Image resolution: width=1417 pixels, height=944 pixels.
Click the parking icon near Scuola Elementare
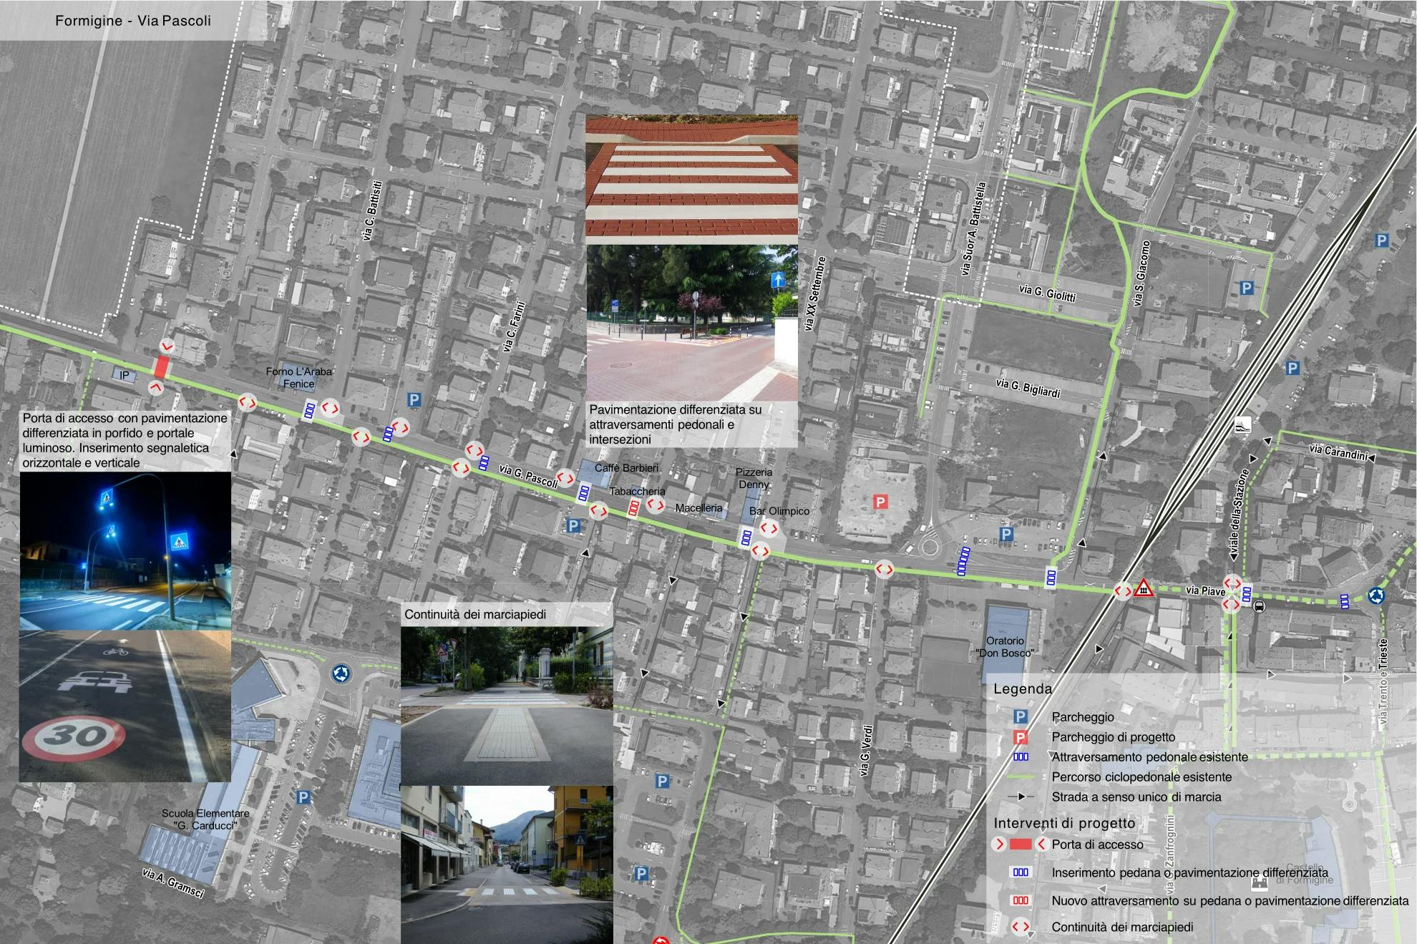[x=303, y=797]
